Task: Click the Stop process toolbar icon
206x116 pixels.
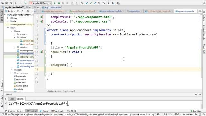Action: (67, 3)
